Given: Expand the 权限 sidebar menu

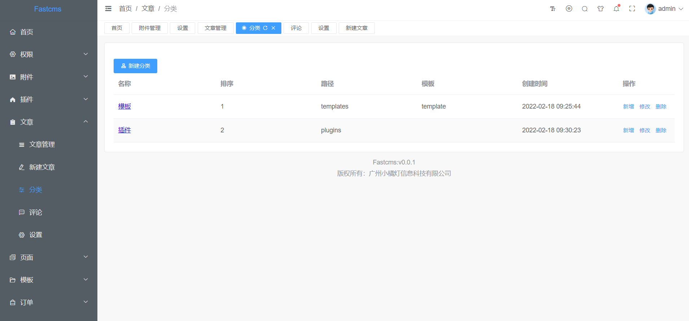Looking at the screenshot, I should (49, 54).
